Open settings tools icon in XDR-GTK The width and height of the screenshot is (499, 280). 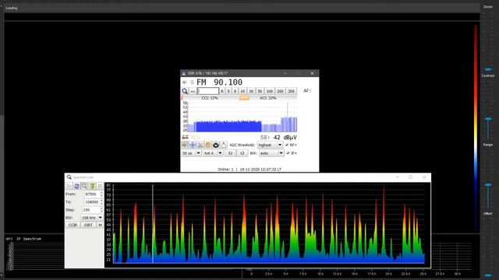200,145
